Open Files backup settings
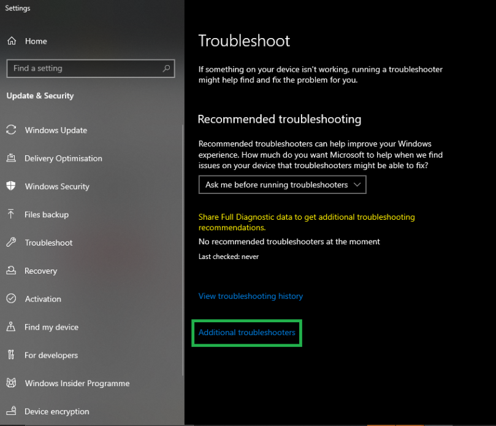Screen dimensions: 496x426 coord(10,215)
